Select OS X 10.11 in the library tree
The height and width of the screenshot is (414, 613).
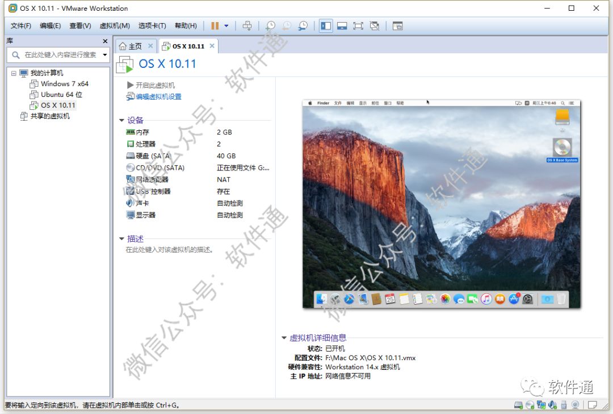[53, 105]
